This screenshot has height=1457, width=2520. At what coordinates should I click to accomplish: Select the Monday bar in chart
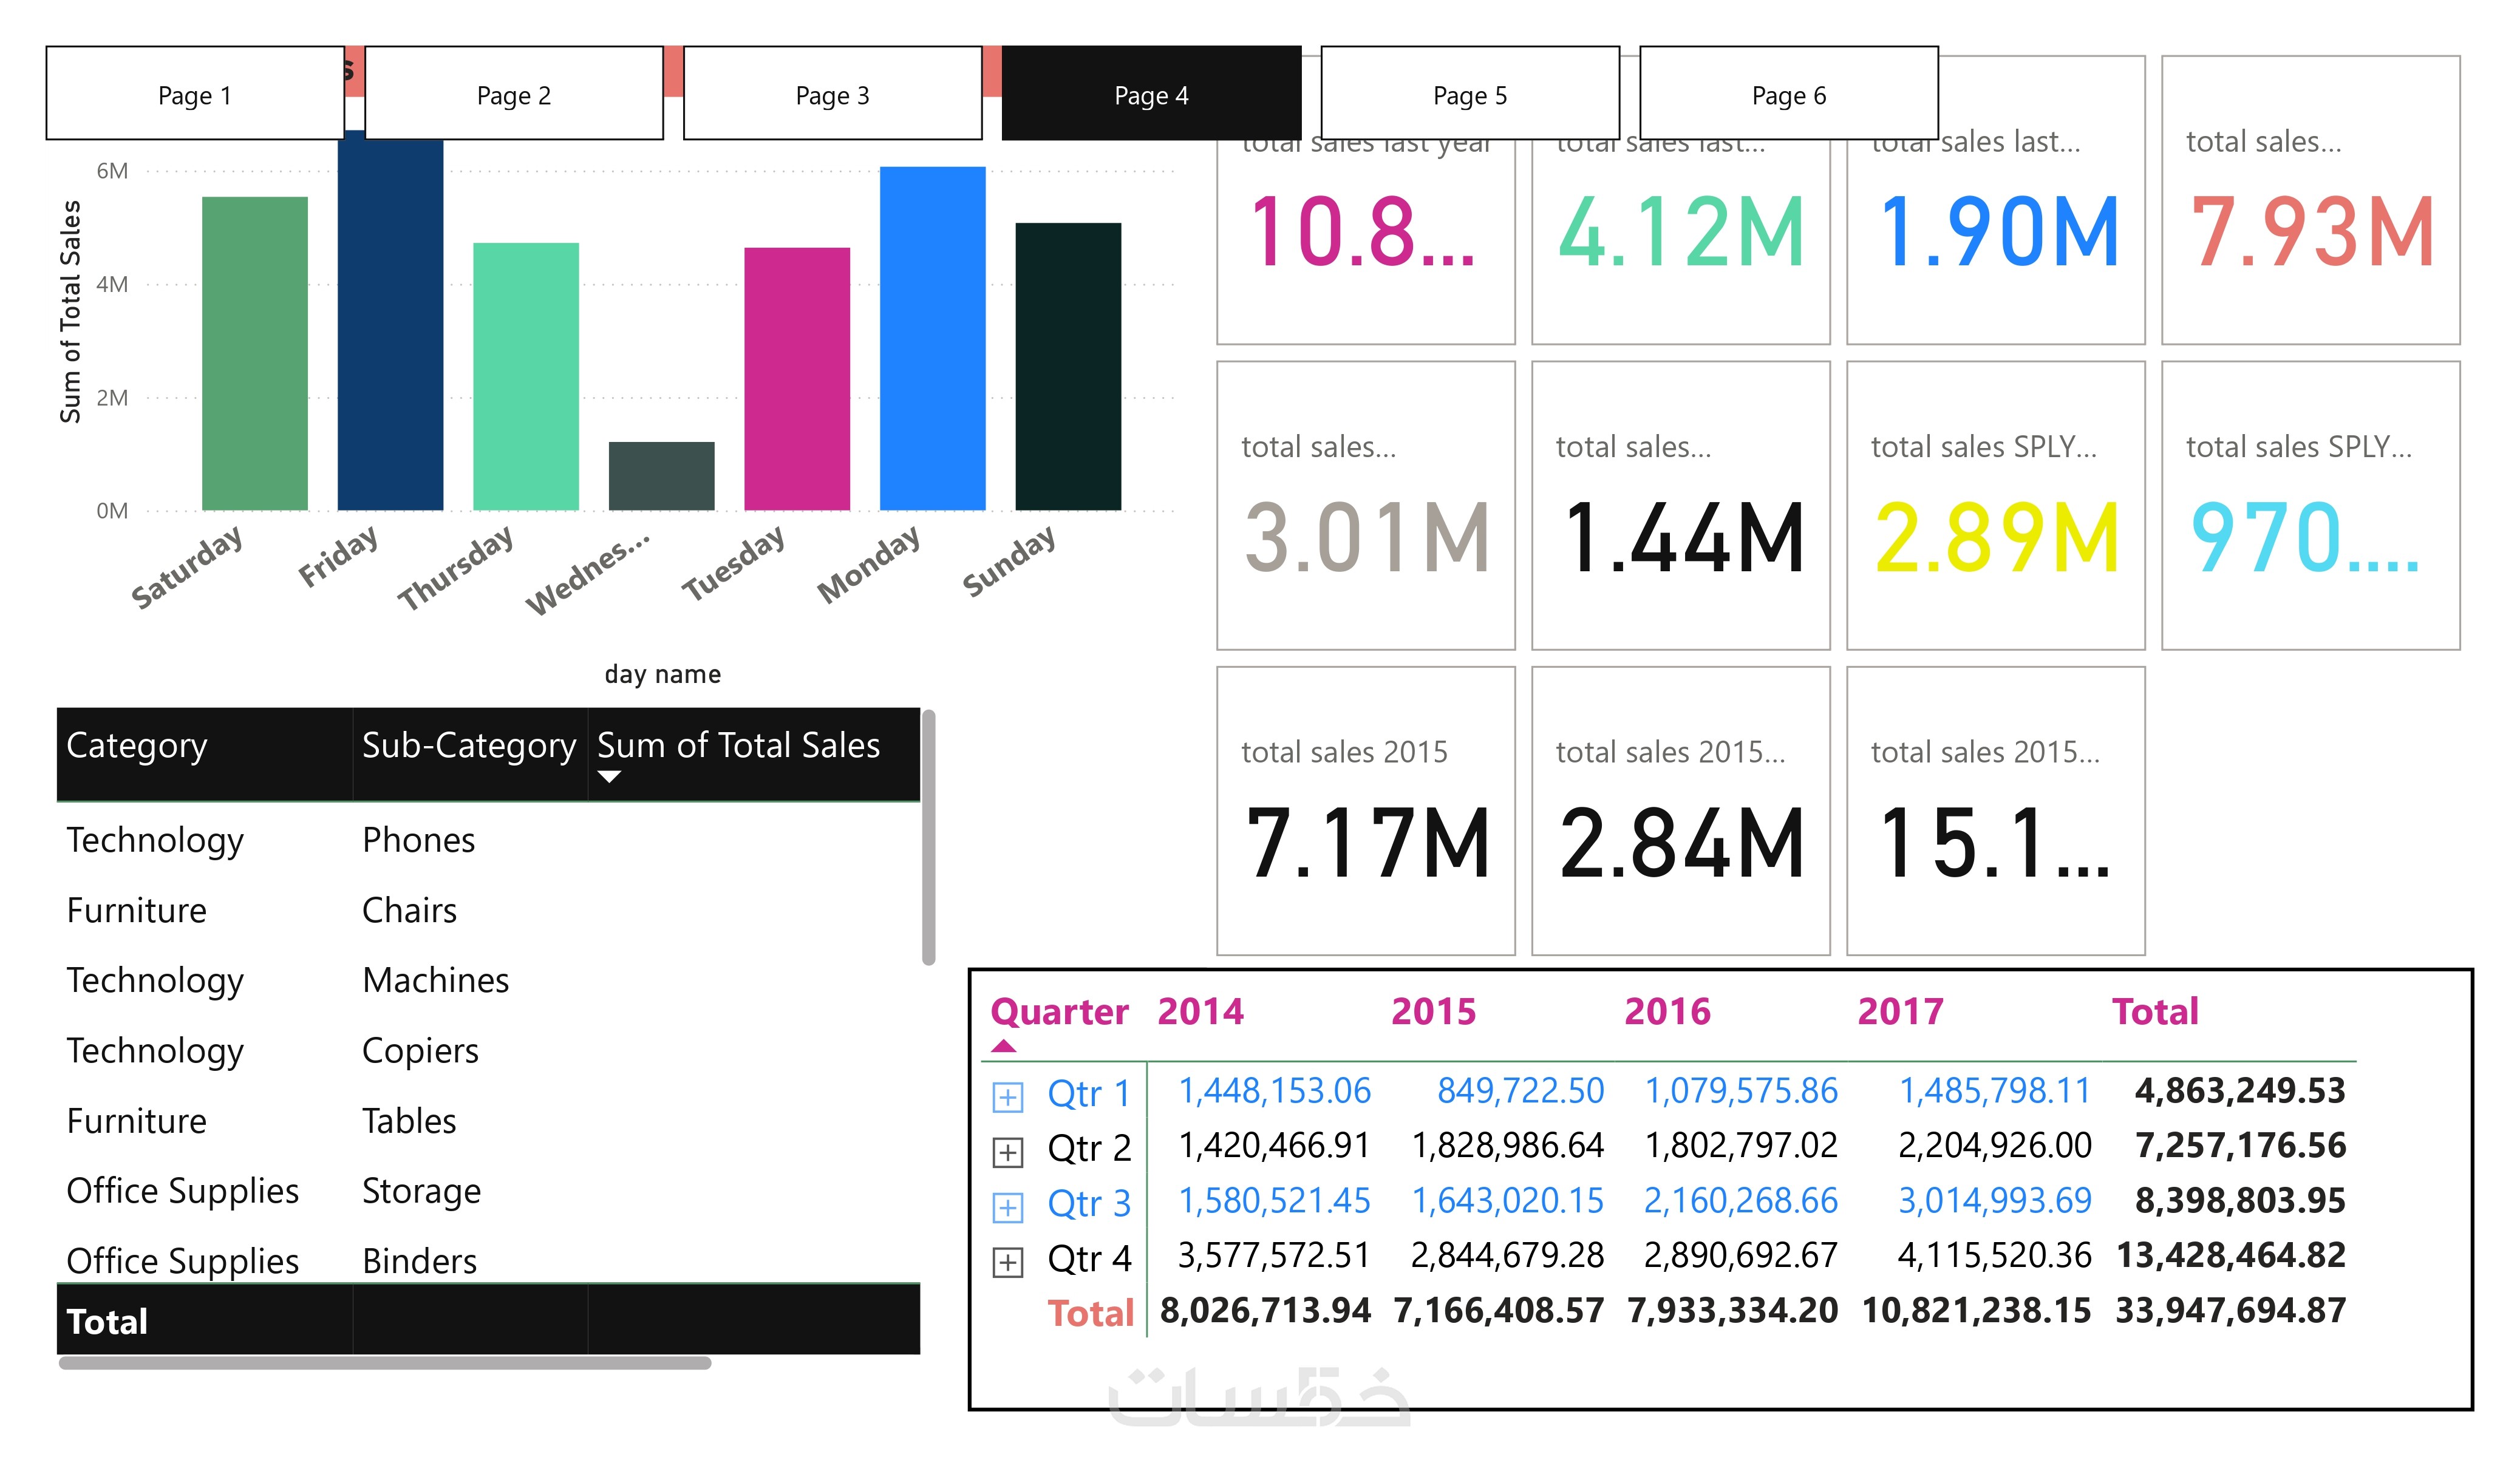click(x=932, y=340)
